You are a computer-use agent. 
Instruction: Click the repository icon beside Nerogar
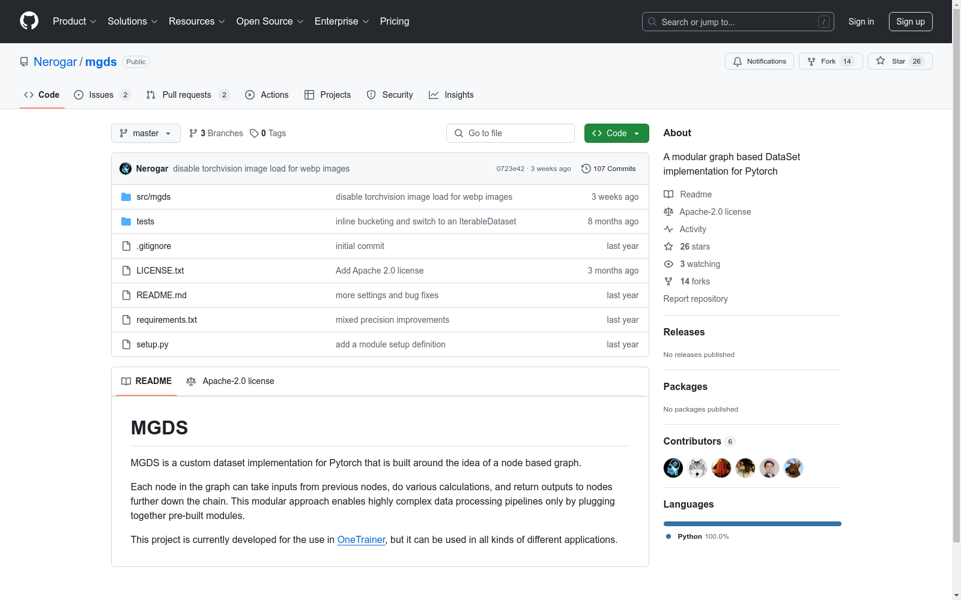click(24, 62)
